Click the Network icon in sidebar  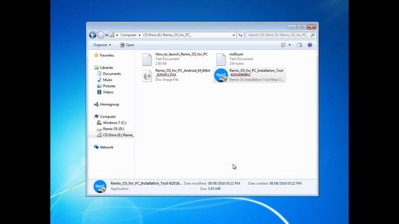[x=96, y=147]
